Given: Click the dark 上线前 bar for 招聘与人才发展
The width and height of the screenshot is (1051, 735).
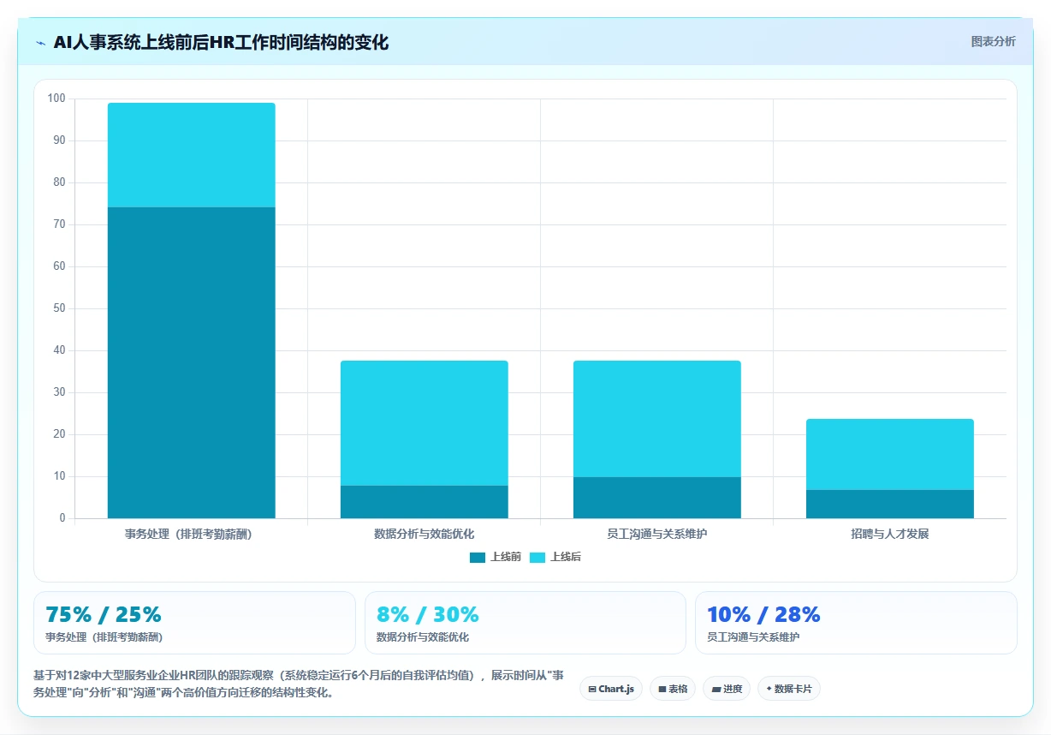Looking at the screenshot, I should (889, 504).
